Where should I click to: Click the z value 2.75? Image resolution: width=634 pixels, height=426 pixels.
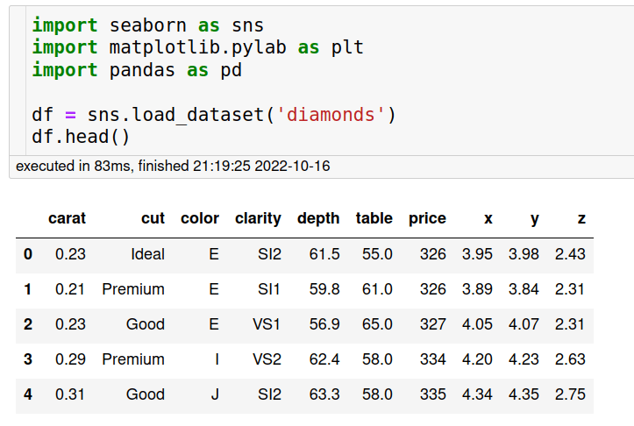[x=570, y=394]
